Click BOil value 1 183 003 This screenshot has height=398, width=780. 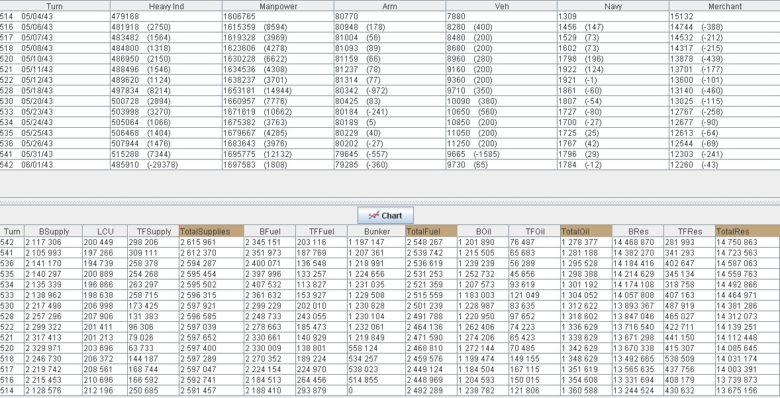(483, 295)
